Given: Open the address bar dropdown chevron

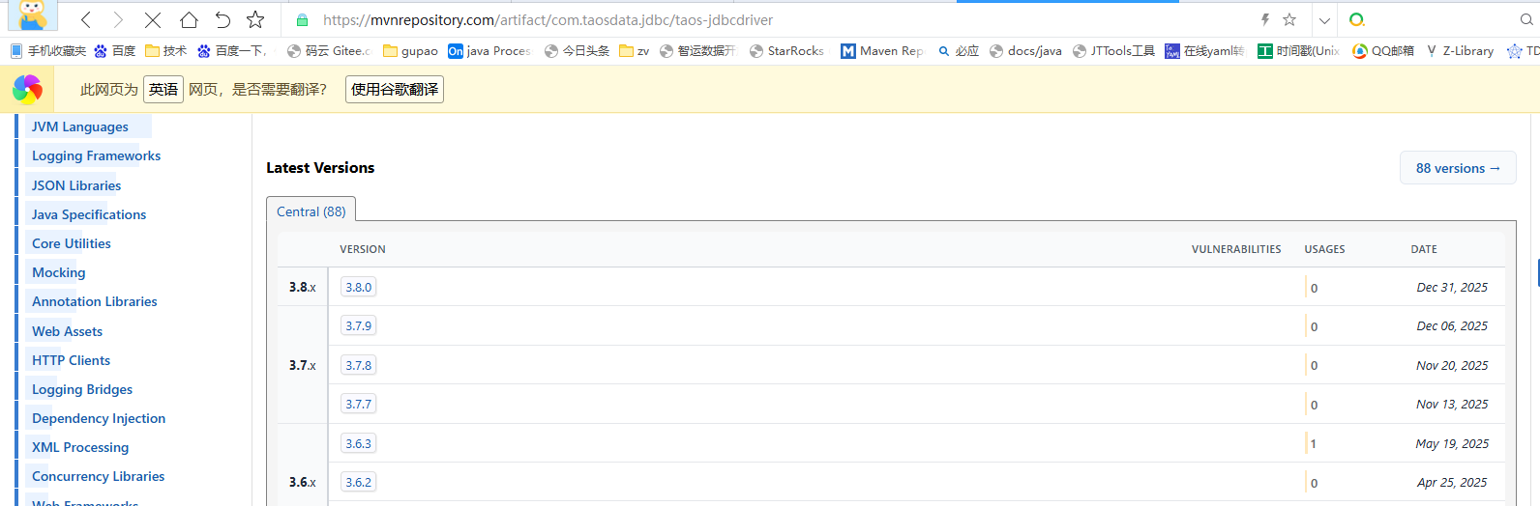Looking at the screenshot, I should (1324, 20).
